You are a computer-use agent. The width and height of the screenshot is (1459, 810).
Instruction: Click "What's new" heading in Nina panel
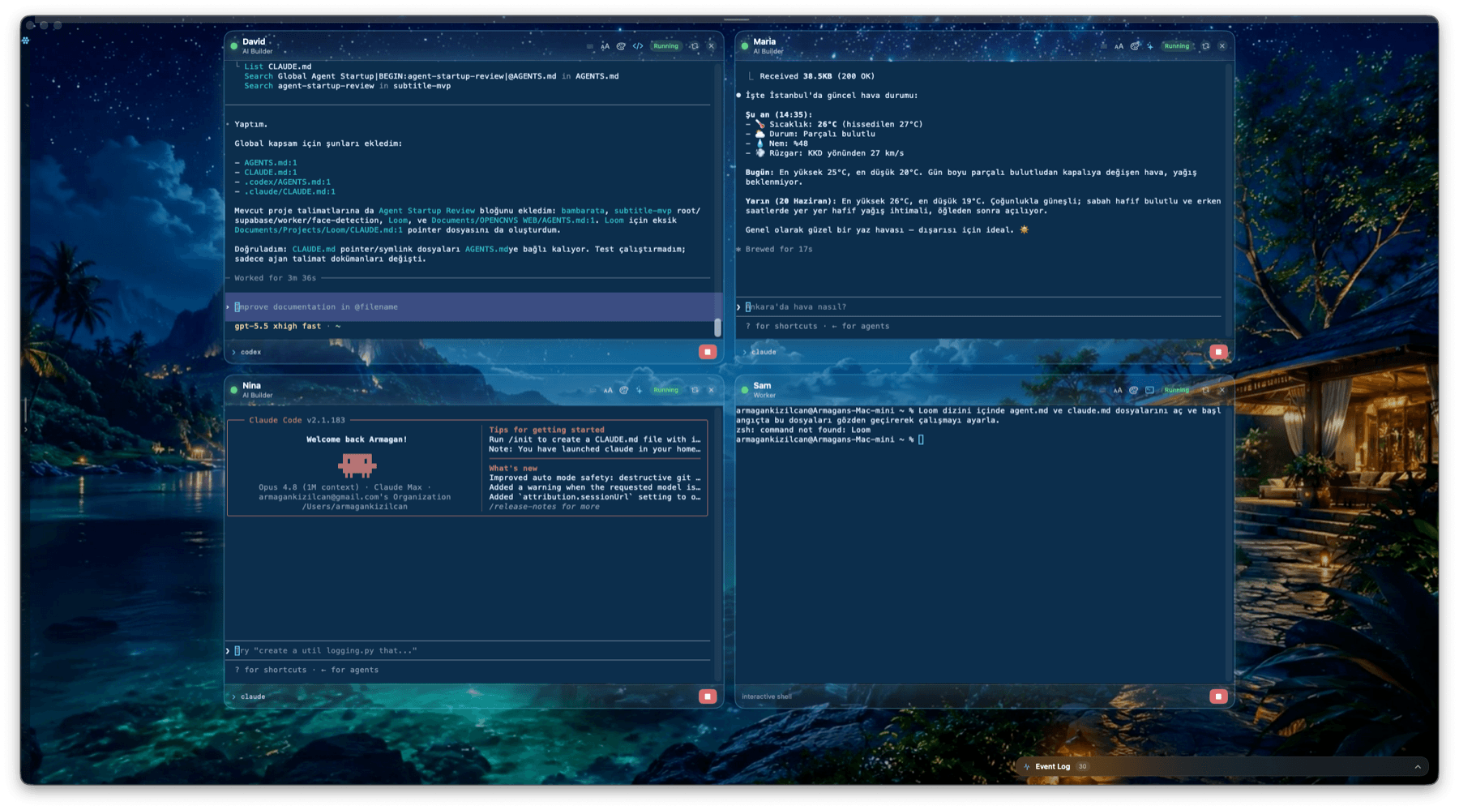click(513, 469)
